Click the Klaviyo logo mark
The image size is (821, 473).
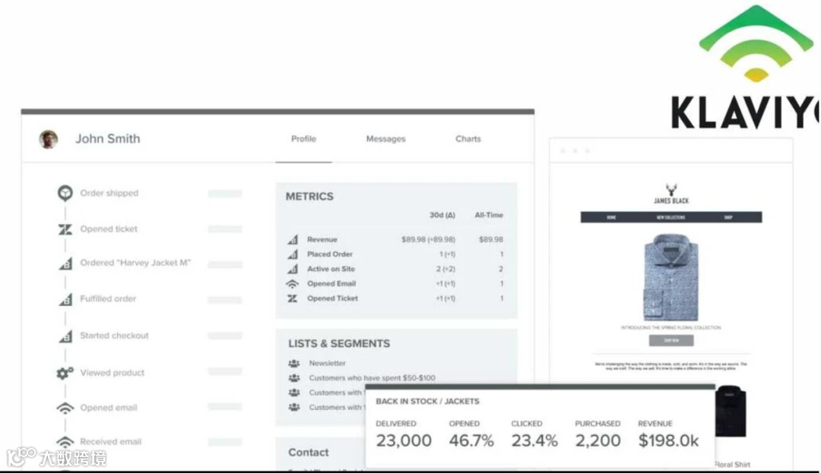point(756,43)
